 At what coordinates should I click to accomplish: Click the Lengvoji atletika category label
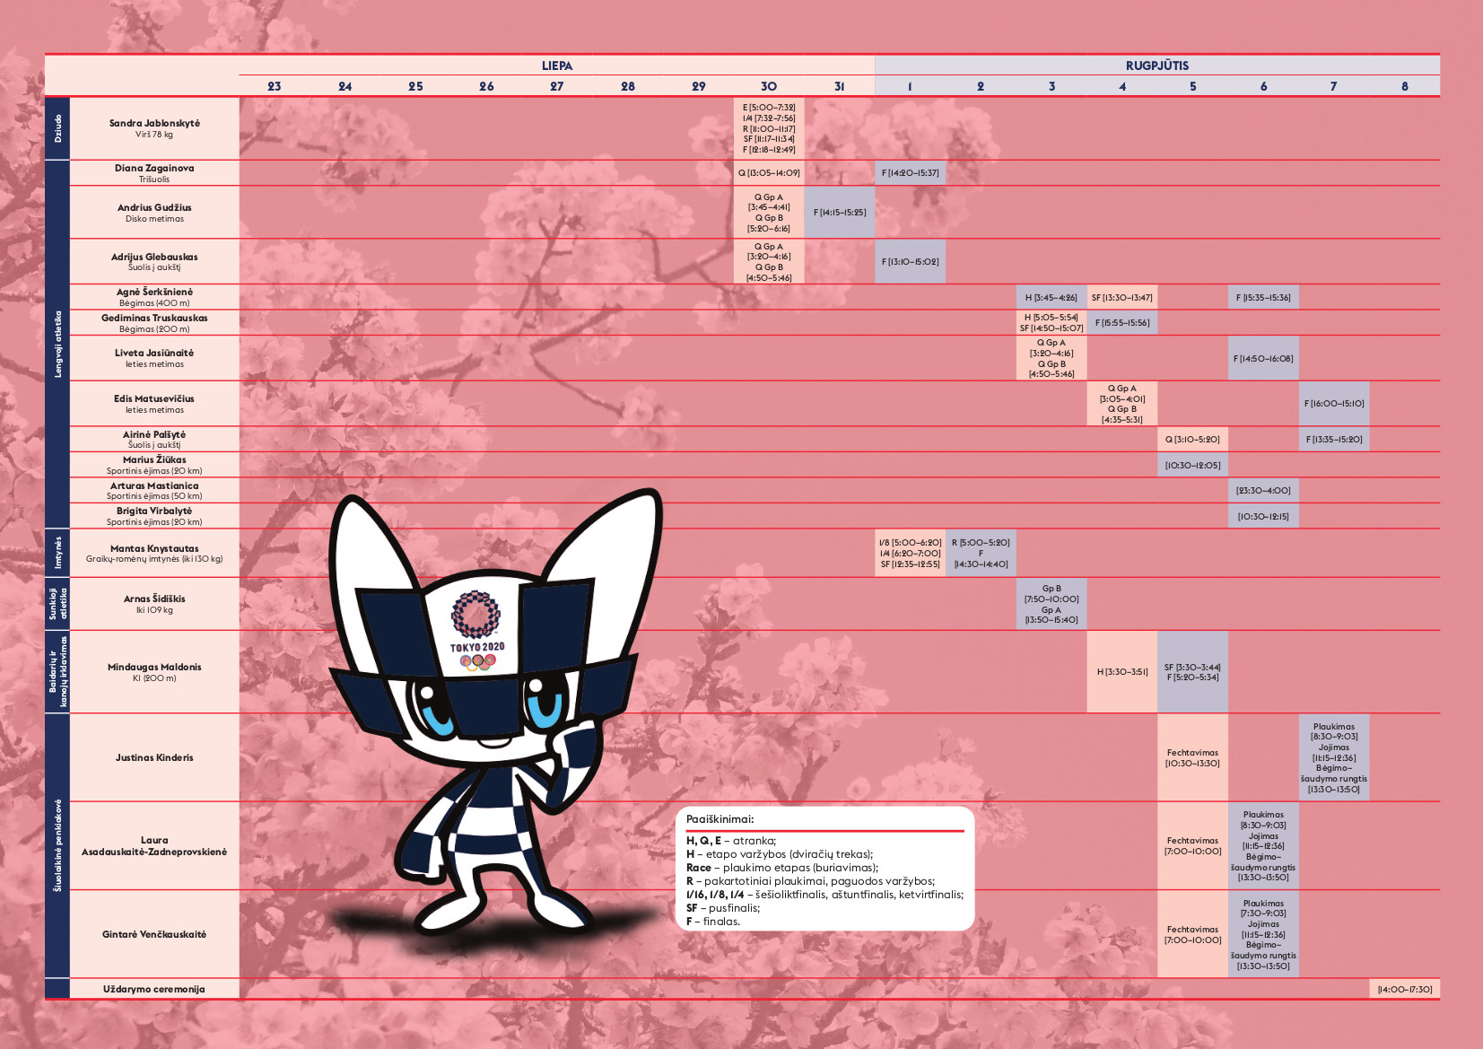[57, 345]
